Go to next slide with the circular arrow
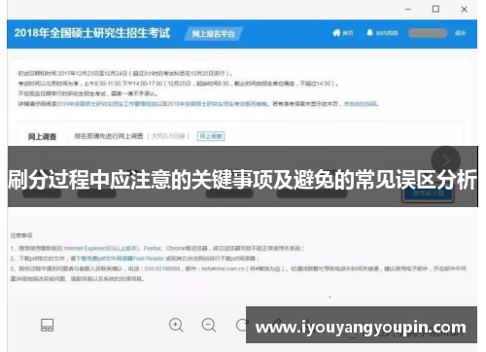486x352 pixels. (x=445, y=160)
